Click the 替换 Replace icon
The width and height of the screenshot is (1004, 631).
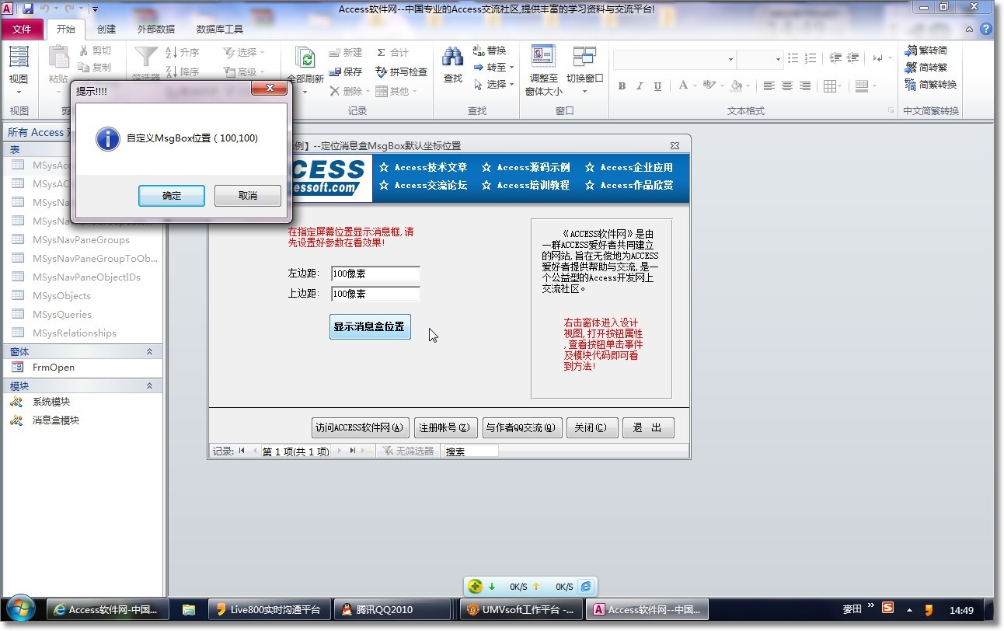(479, 51)
